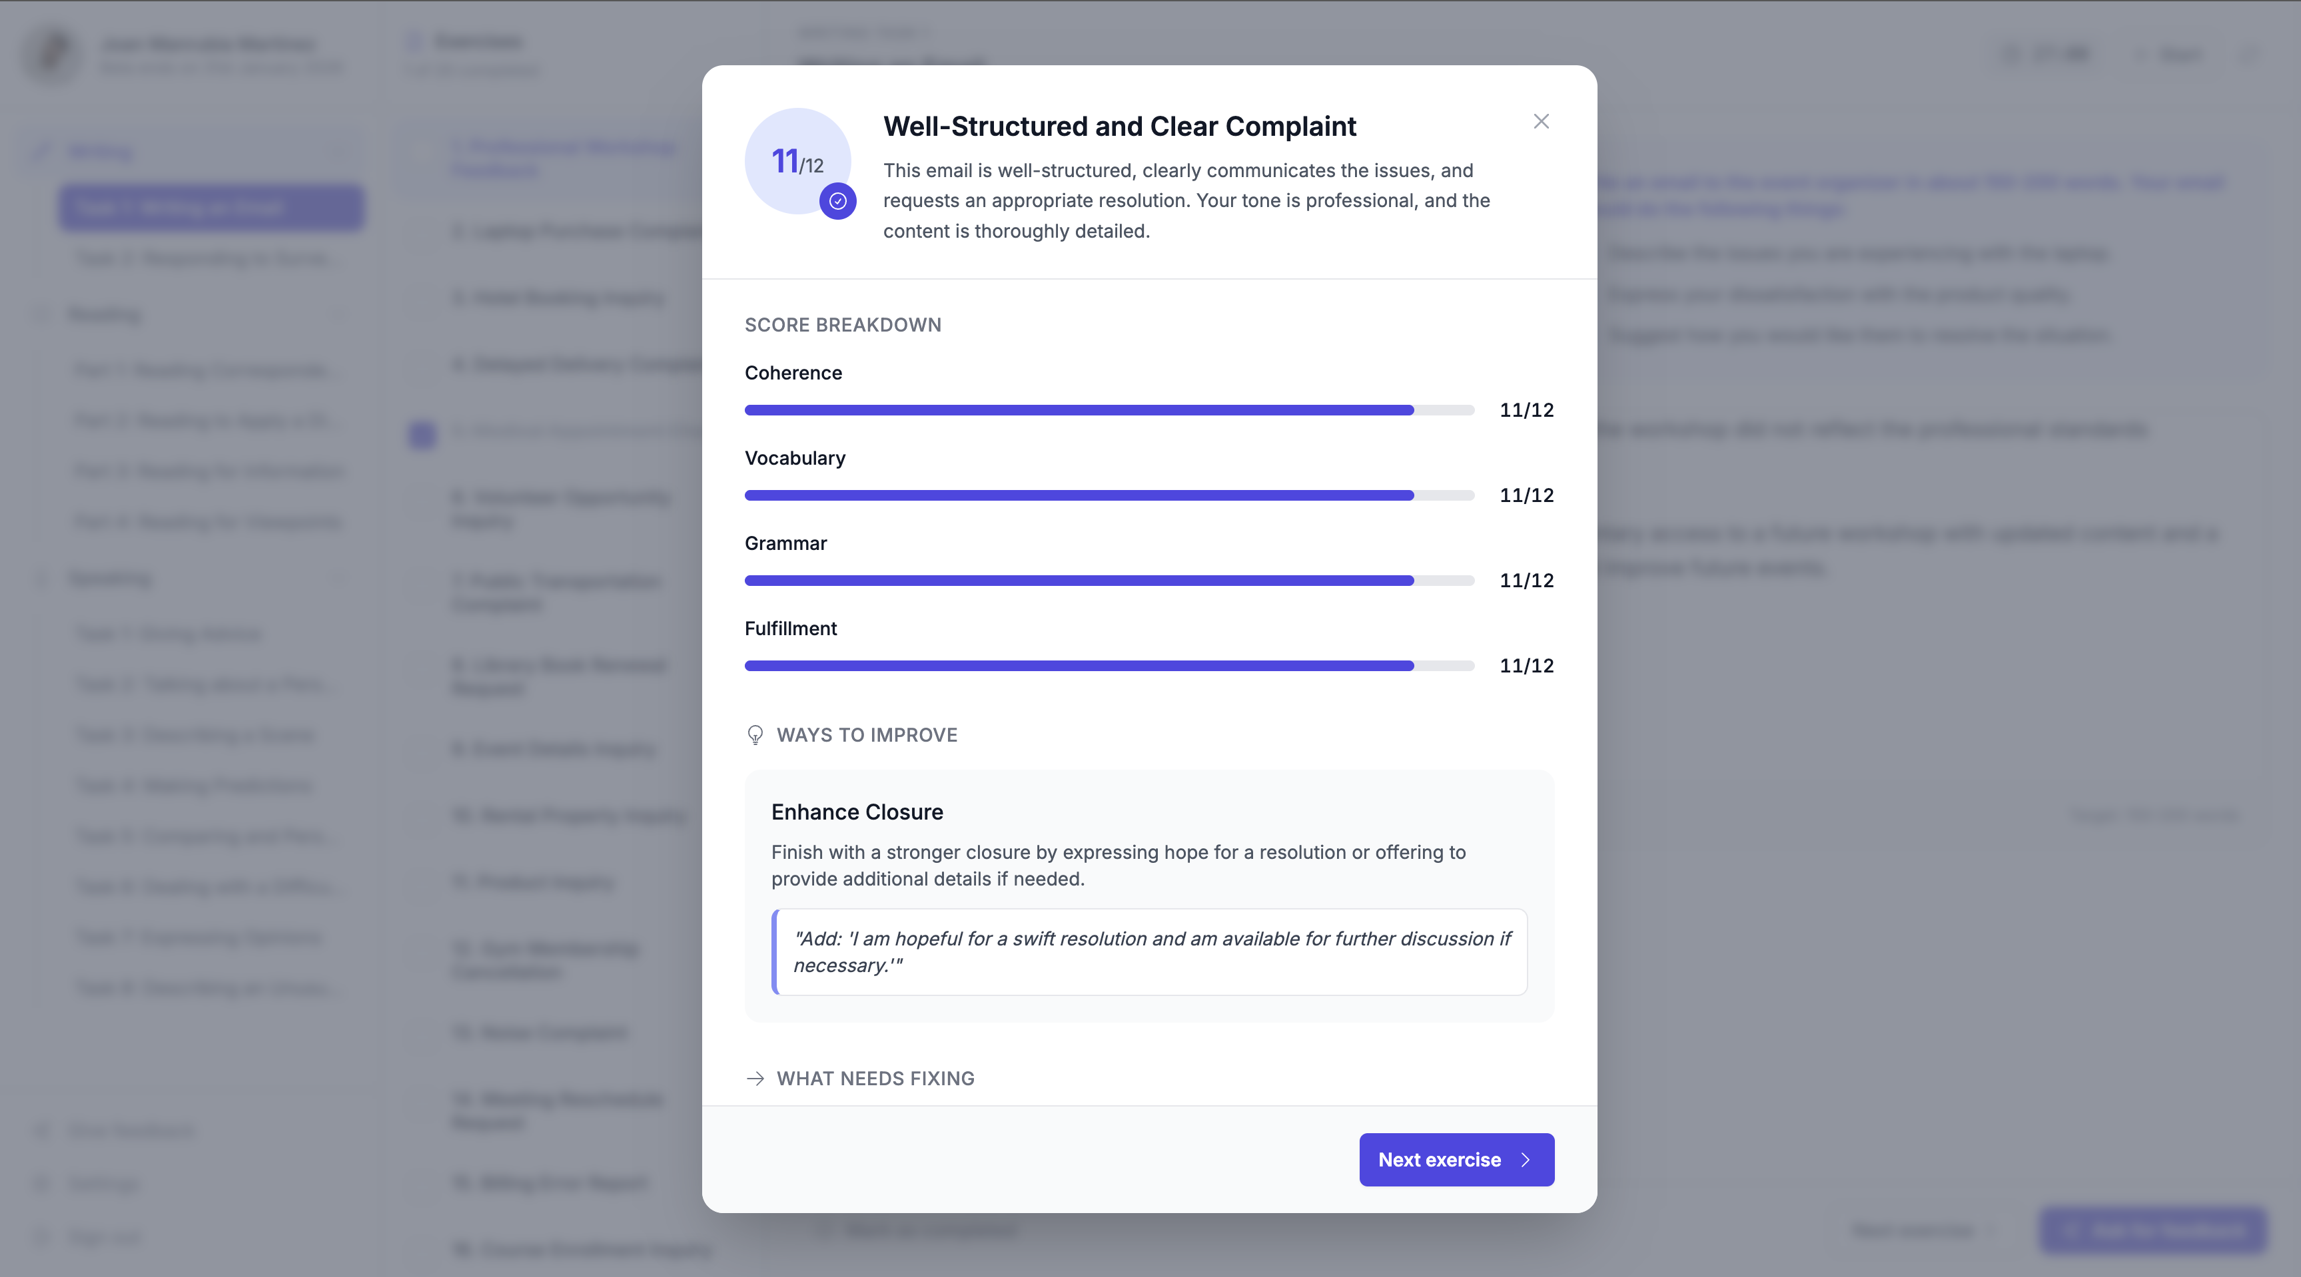Click the lightbulb icon beside WAYS TO IMPROVE
Screen dimensions: 2301x1277
click(755, 735)
